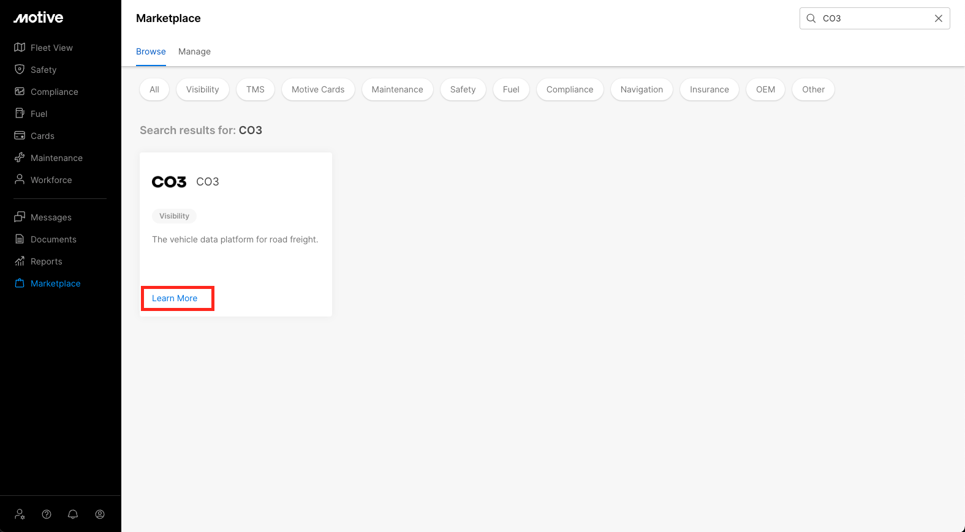Filter by Navigation category

(641, 89)
